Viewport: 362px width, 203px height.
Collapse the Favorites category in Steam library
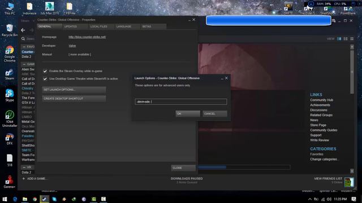click(24, 47)
